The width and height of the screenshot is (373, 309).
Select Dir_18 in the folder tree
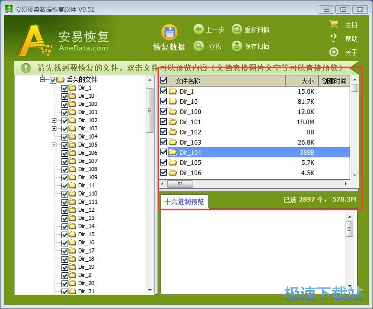coord(86,259)
